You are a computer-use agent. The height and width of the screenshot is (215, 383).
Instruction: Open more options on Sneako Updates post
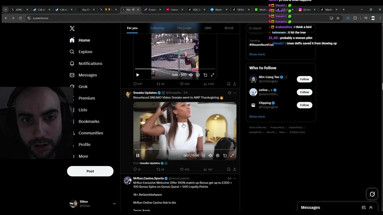(x=235, y=93)
